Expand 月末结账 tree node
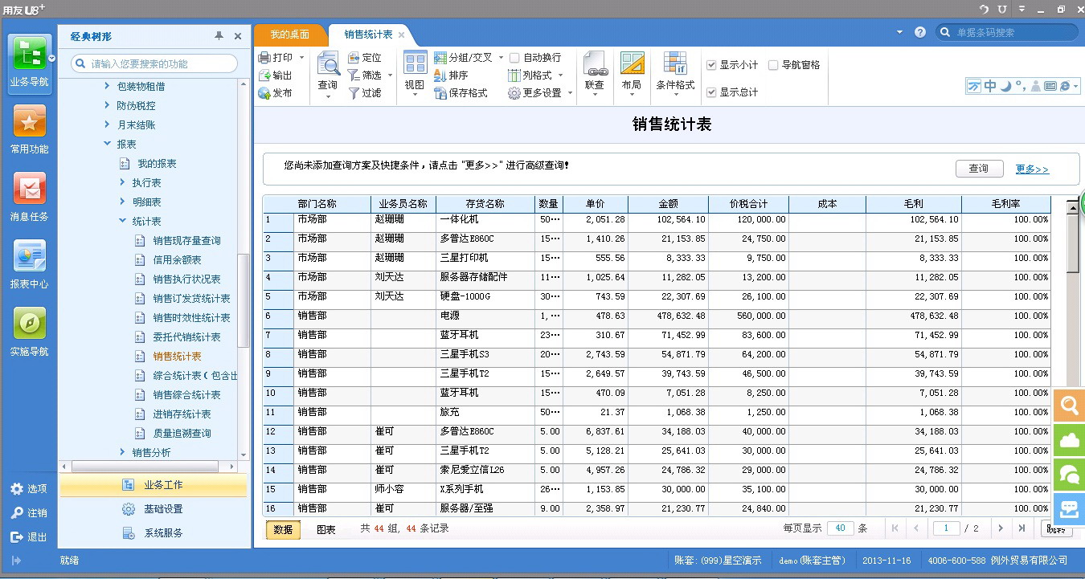The height and width of the screenshot is (579, 1085). 108,124
